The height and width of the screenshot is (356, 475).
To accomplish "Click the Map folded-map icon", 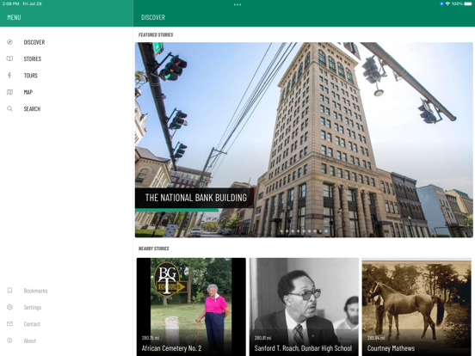I will tap(9, 92).
